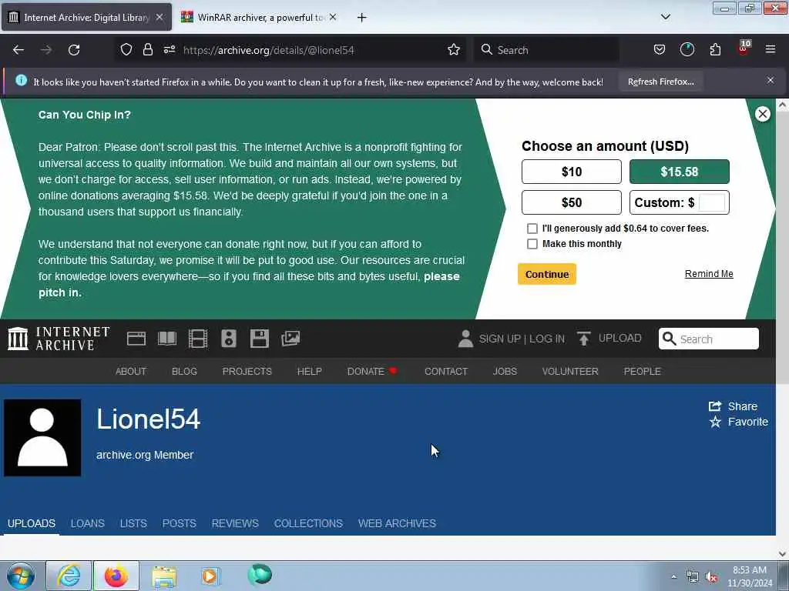
Task: Check the Make this monthly box
Action: point(532,244)
